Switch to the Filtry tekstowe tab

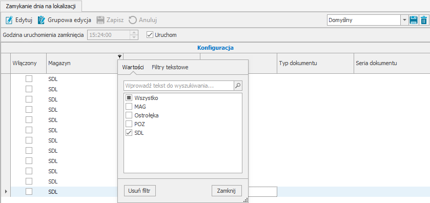170,67
